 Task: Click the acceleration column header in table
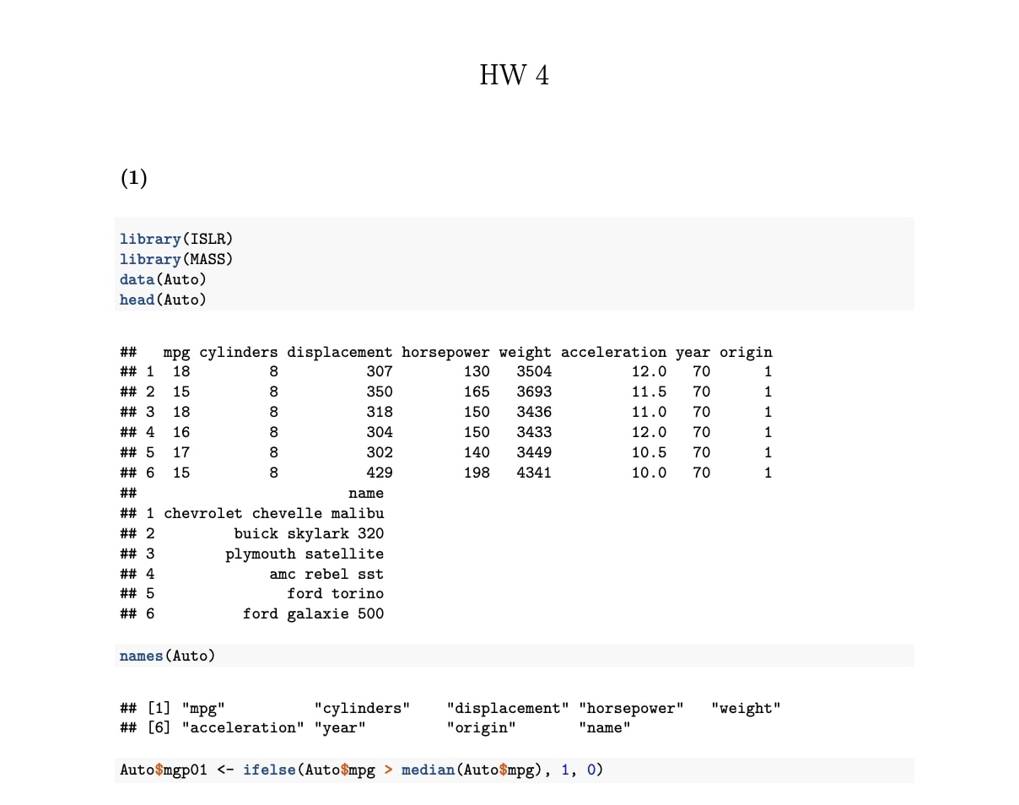(x=612, y=352)
